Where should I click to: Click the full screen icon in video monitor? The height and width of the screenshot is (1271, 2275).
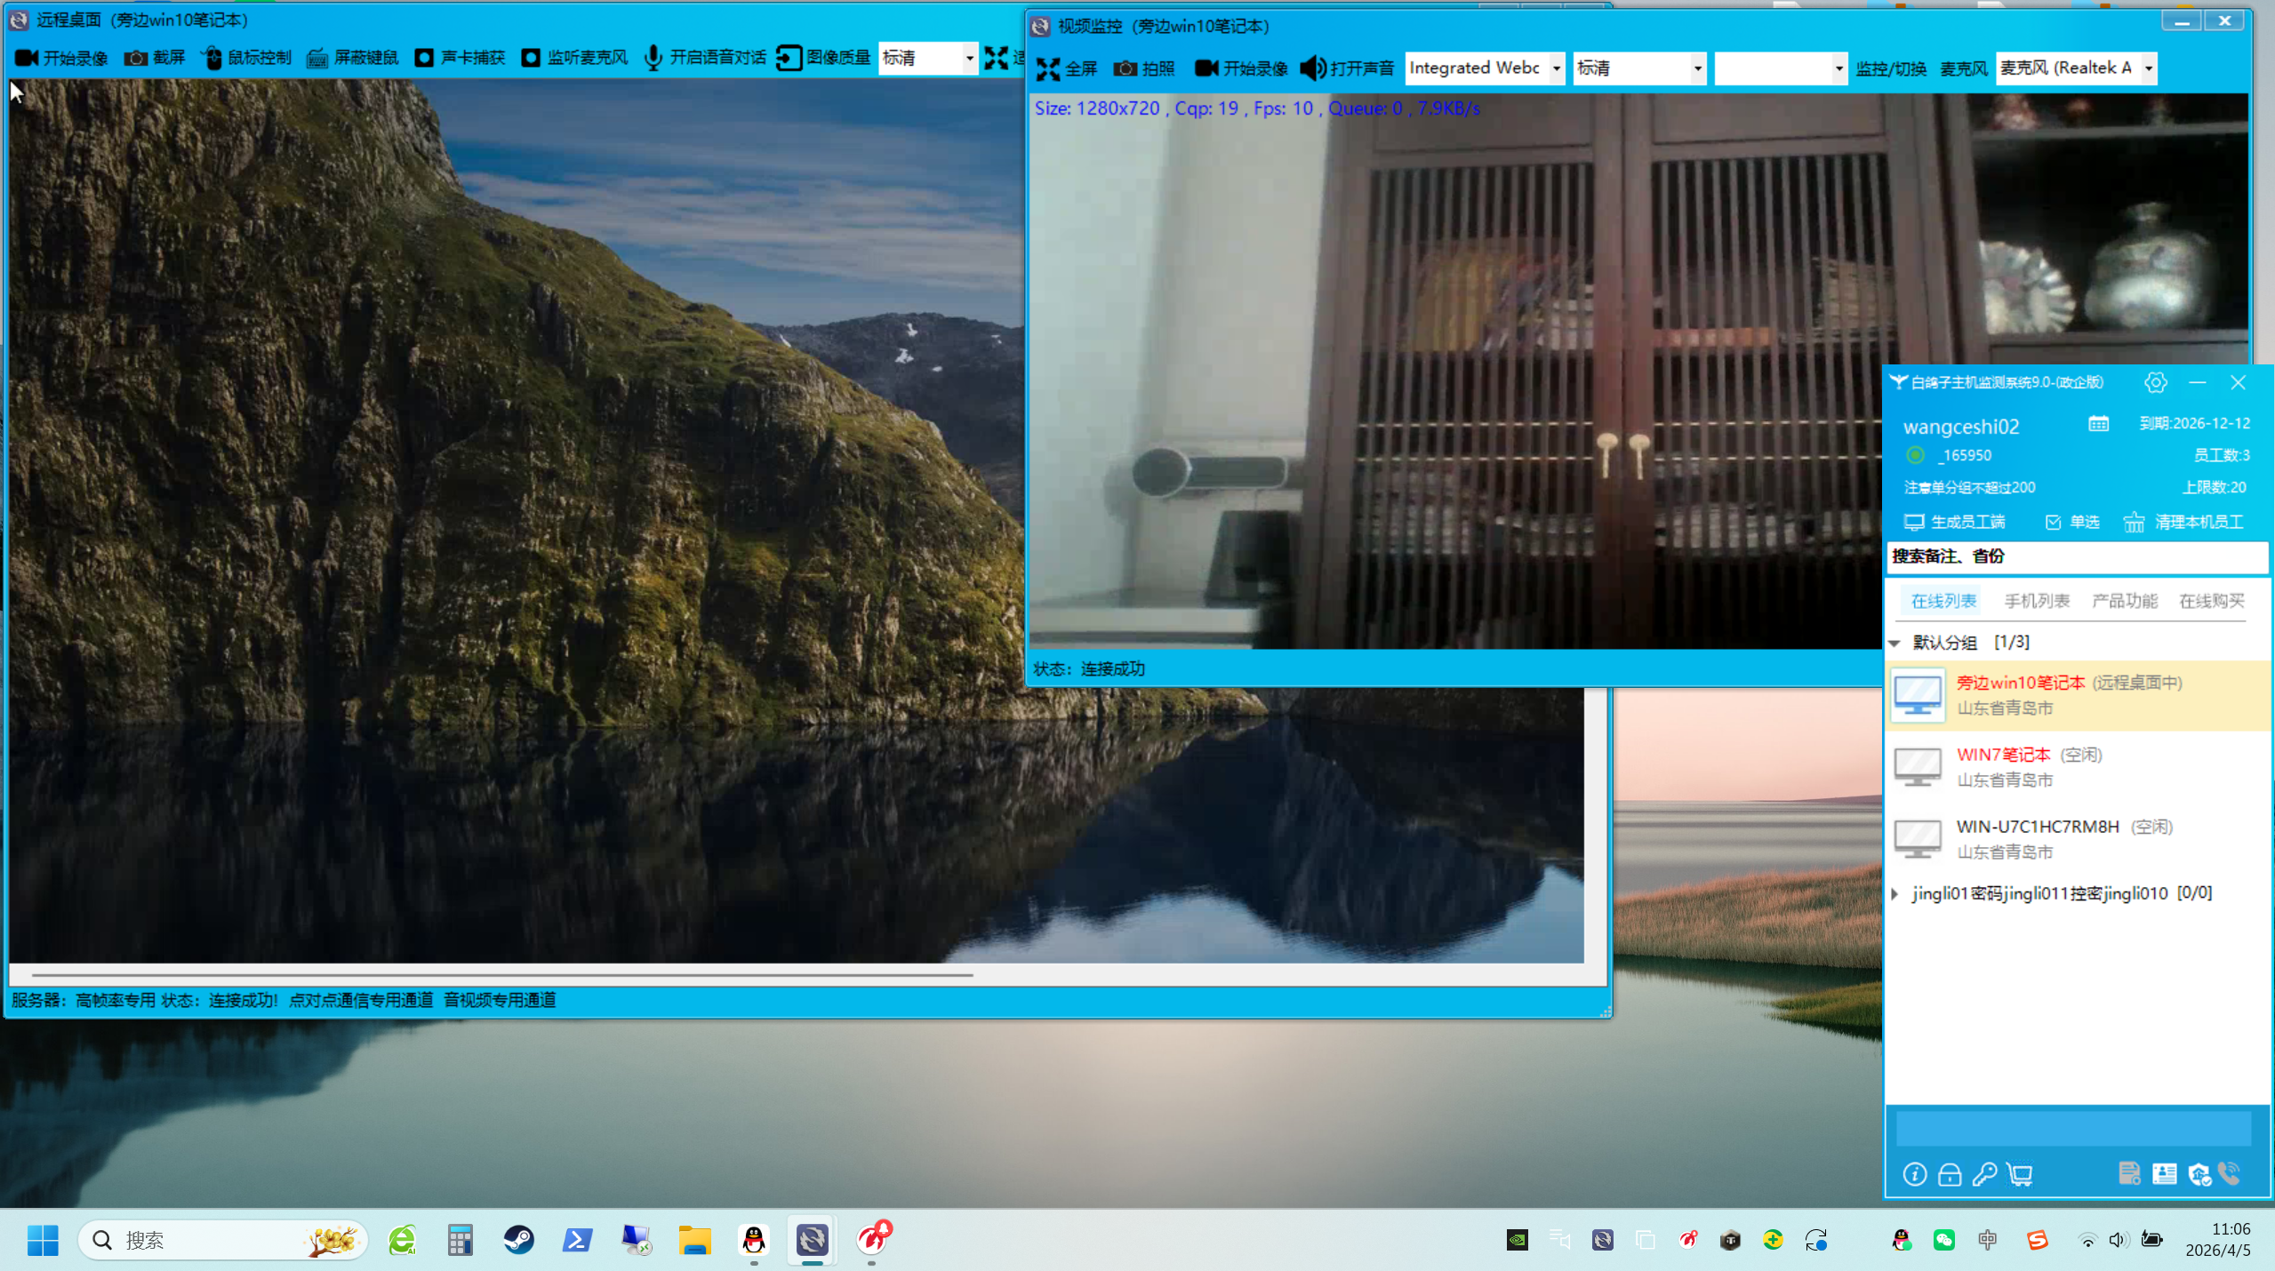coord(1049,68)
